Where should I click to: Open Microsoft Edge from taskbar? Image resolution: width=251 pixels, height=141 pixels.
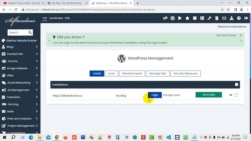(31, 137)
